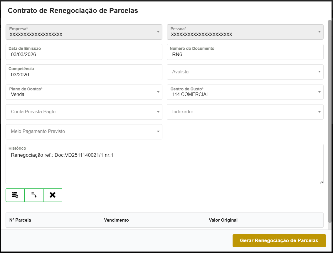This screenshot has height=253, width=333.
Task: Click the Competência input field
Action: [84, 75]
